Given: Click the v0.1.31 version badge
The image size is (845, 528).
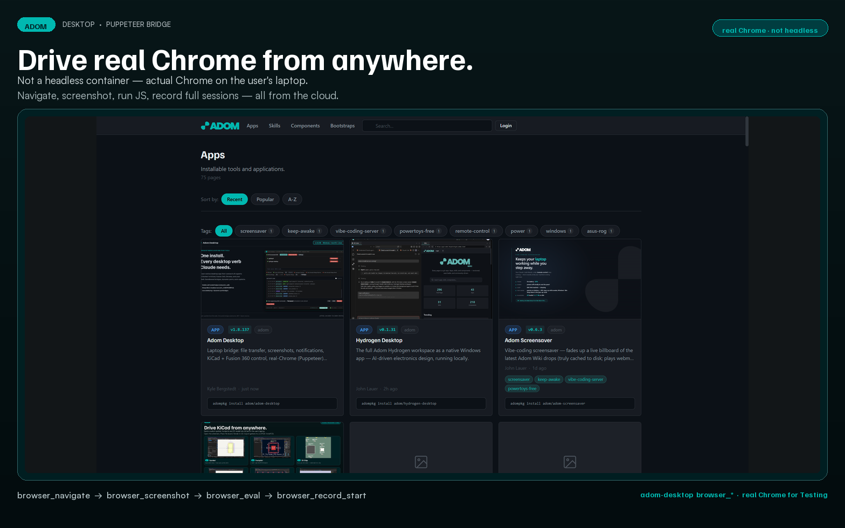Looking at the screenshot, I should pos(387,330).
